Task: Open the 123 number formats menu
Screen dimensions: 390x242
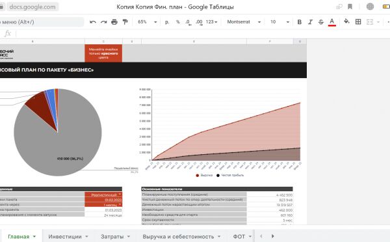Action: coord(211,22)
